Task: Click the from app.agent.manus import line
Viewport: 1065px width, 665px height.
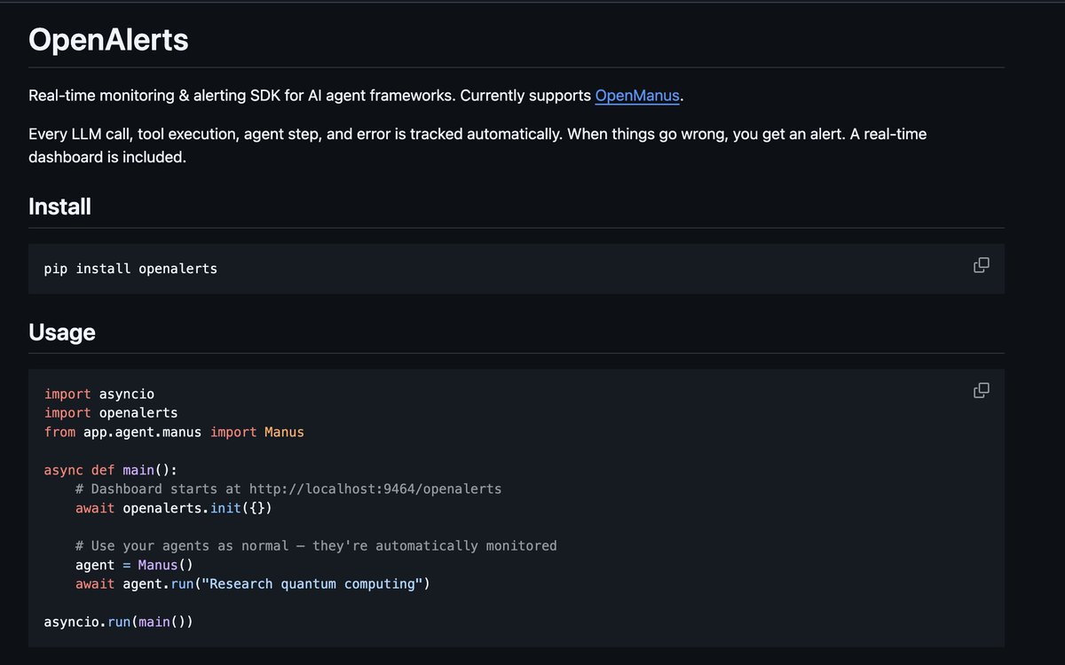Action: coord(174,433)
